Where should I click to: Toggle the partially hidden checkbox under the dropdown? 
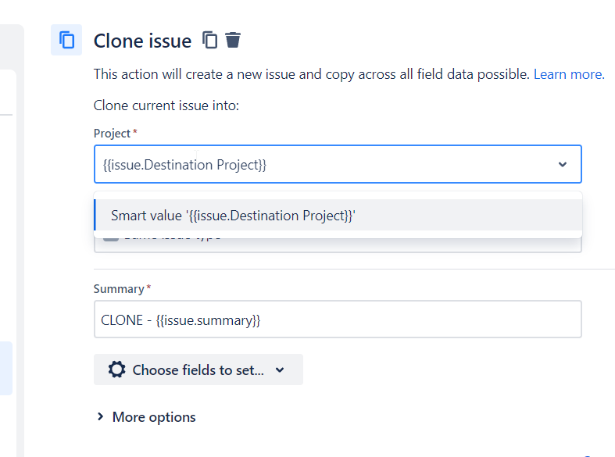click(x=111, y=237)
